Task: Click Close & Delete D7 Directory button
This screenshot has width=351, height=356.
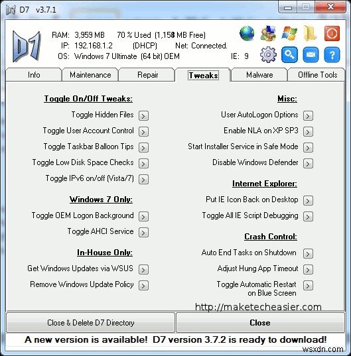Action: pos(90,323)
